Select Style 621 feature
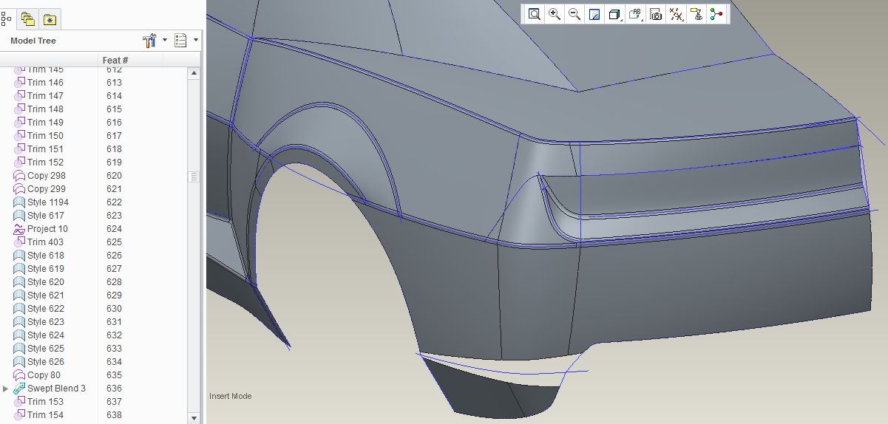The height and width of the screenshot is (424, 888). 46,295
